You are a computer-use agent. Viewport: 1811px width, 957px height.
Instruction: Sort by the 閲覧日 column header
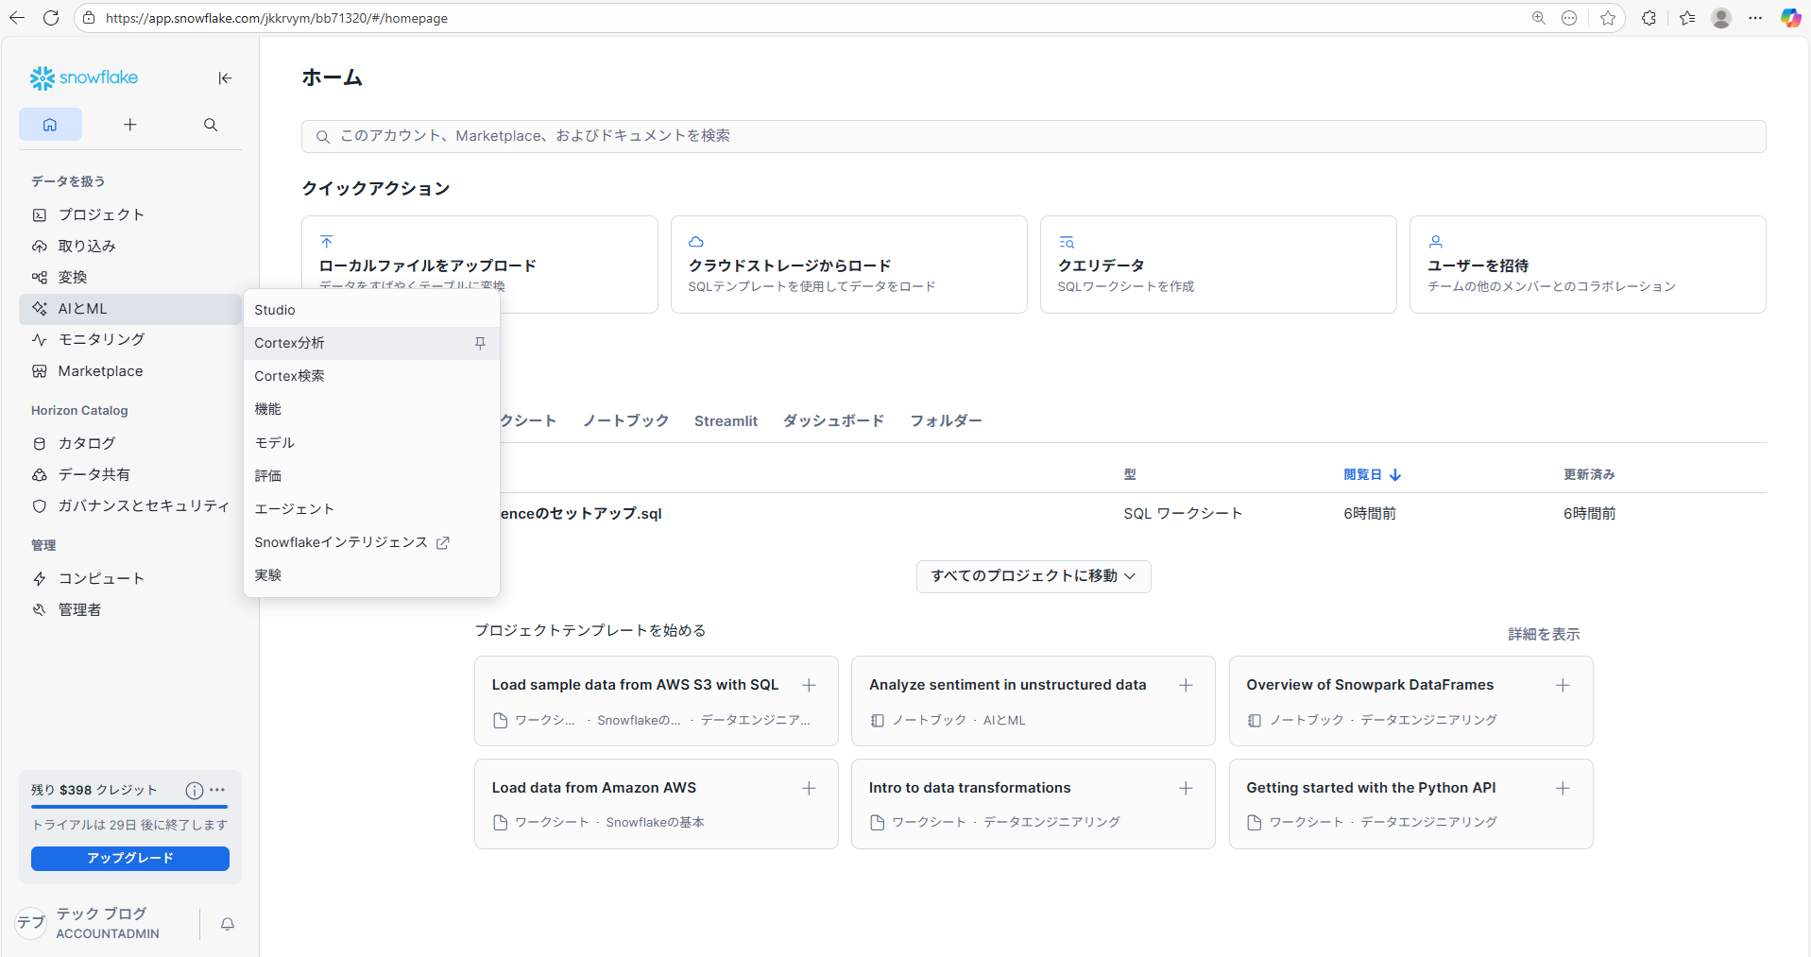(x=1372, y=474)
